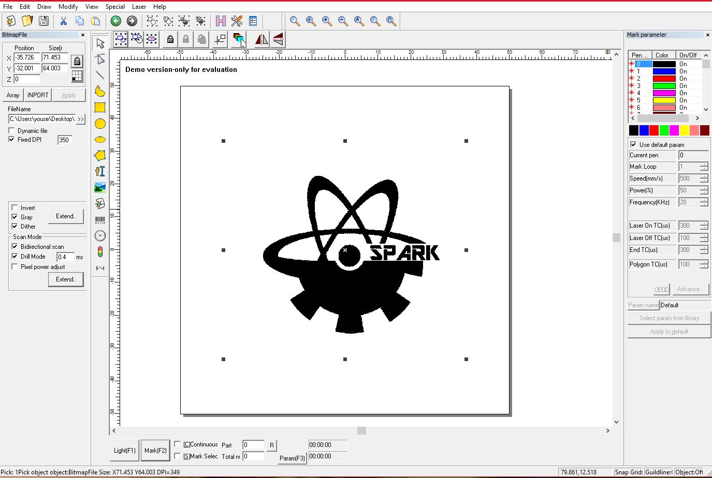Enable Dynamic file checkbox

(x=11, y=130)
